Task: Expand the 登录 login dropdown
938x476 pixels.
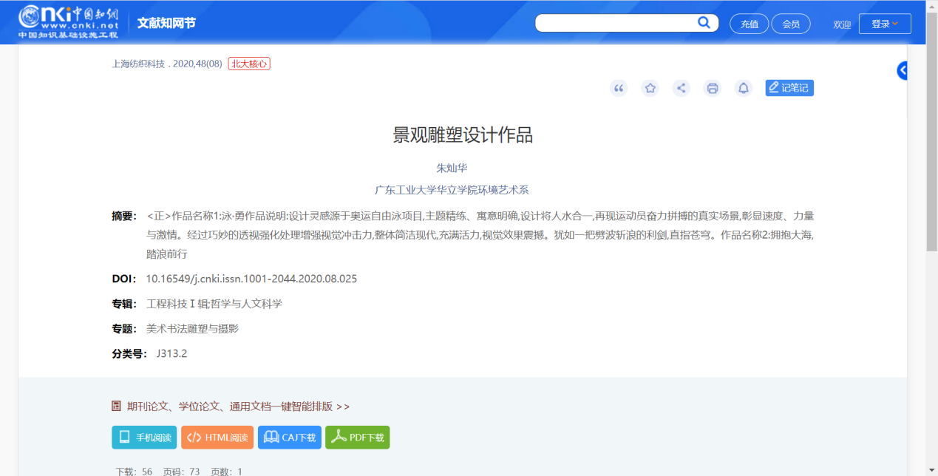Action: 884,23
